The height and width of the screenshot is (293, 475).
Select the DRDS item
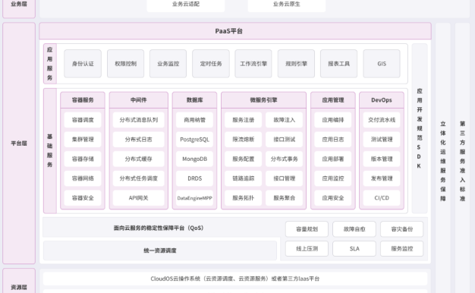tap(194, 178)
